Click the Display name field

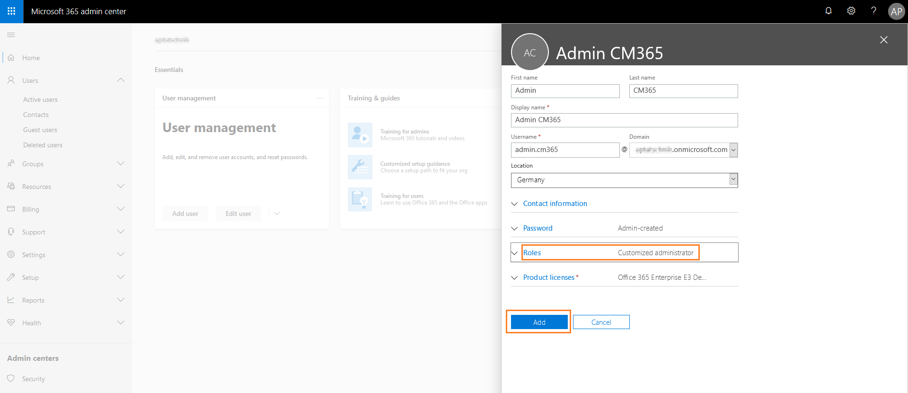[x=625, y=120]
